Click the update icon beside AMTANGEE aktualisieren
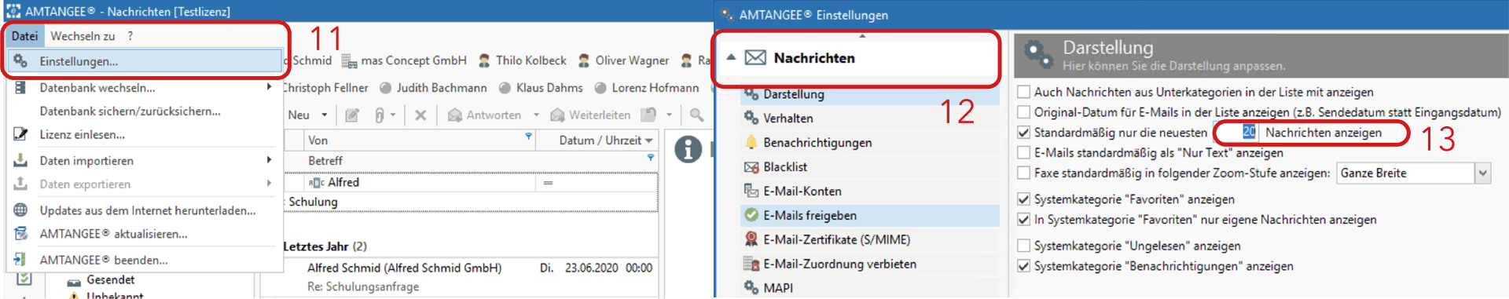The width and height of the screenshot is (1509, 299). 20,234
